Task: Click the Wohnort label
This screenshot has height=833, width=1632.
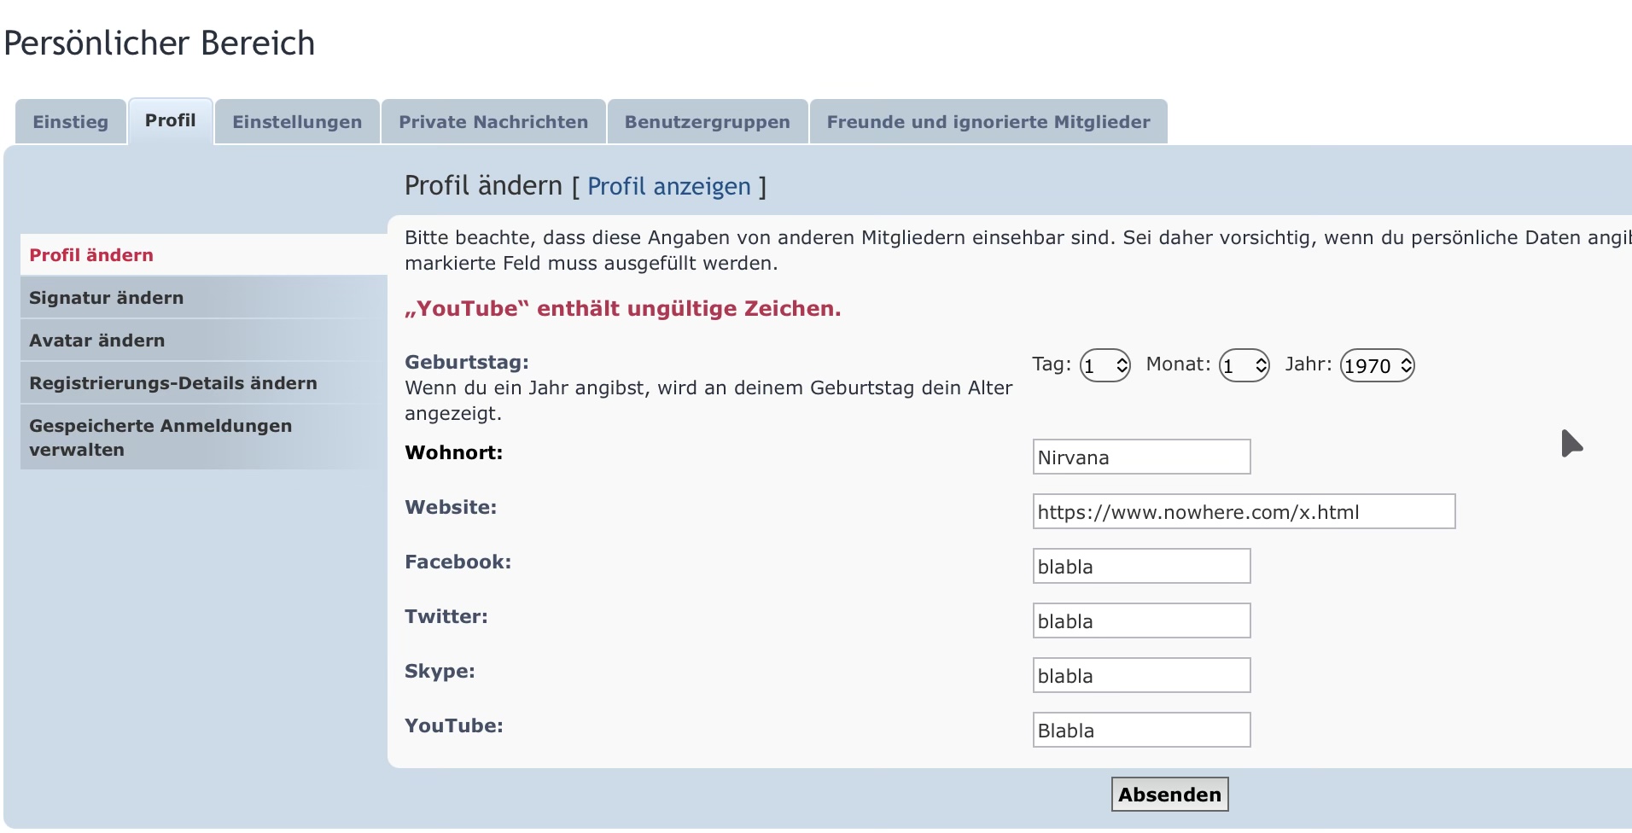Action: (x=454, y=452)
